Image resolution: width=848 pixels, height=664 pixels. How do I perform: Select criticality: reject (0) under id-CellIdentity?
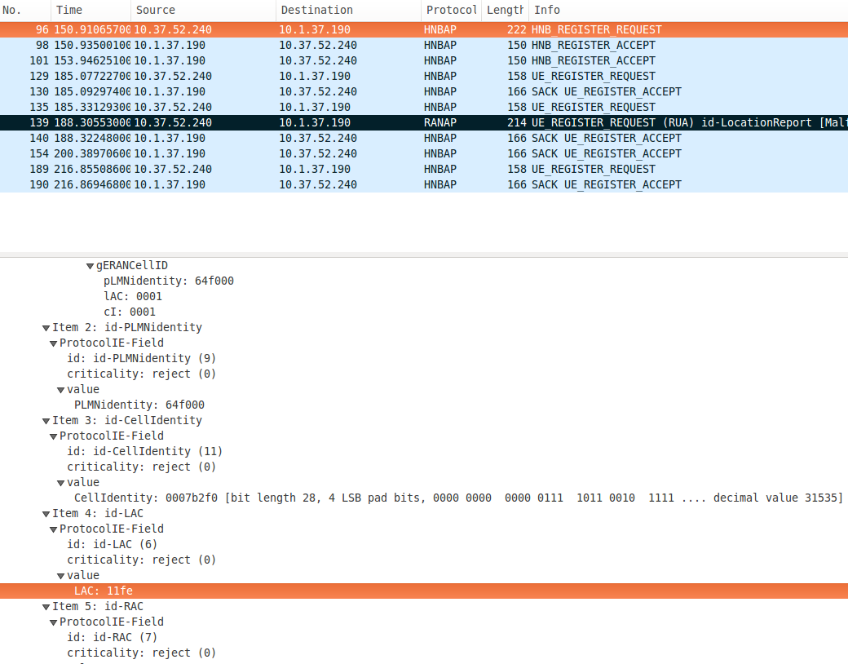click(142, 467)
